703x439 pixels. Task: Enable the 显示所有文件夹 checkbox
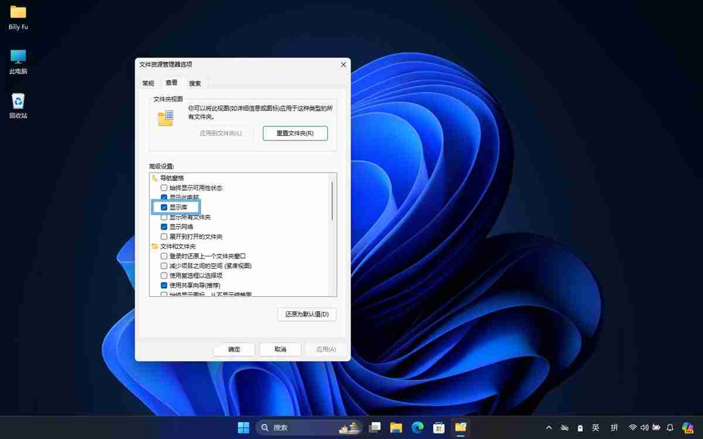click(x=163, y=217)
